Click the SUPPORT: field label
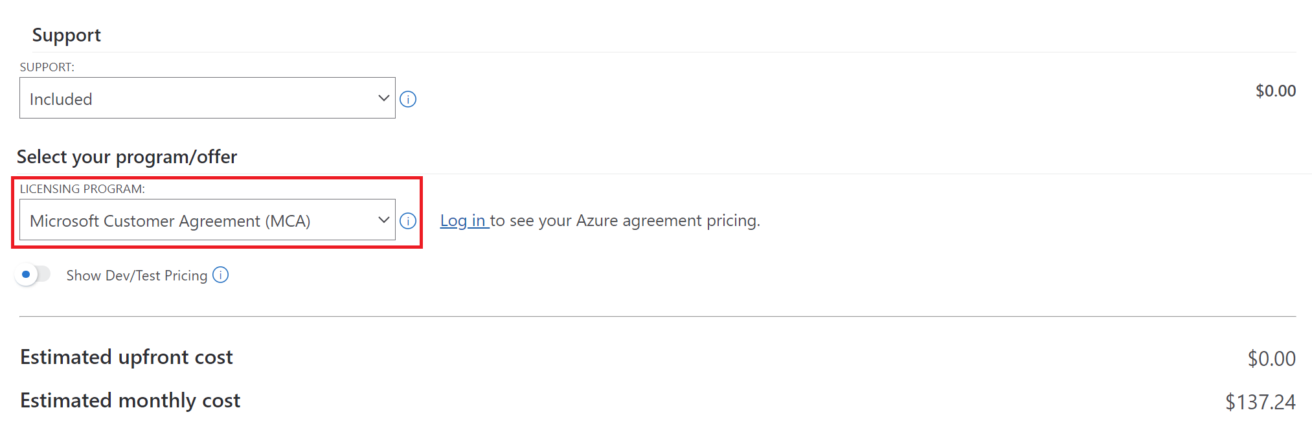This screenshot has height=443, width=1312. [47, 67]
